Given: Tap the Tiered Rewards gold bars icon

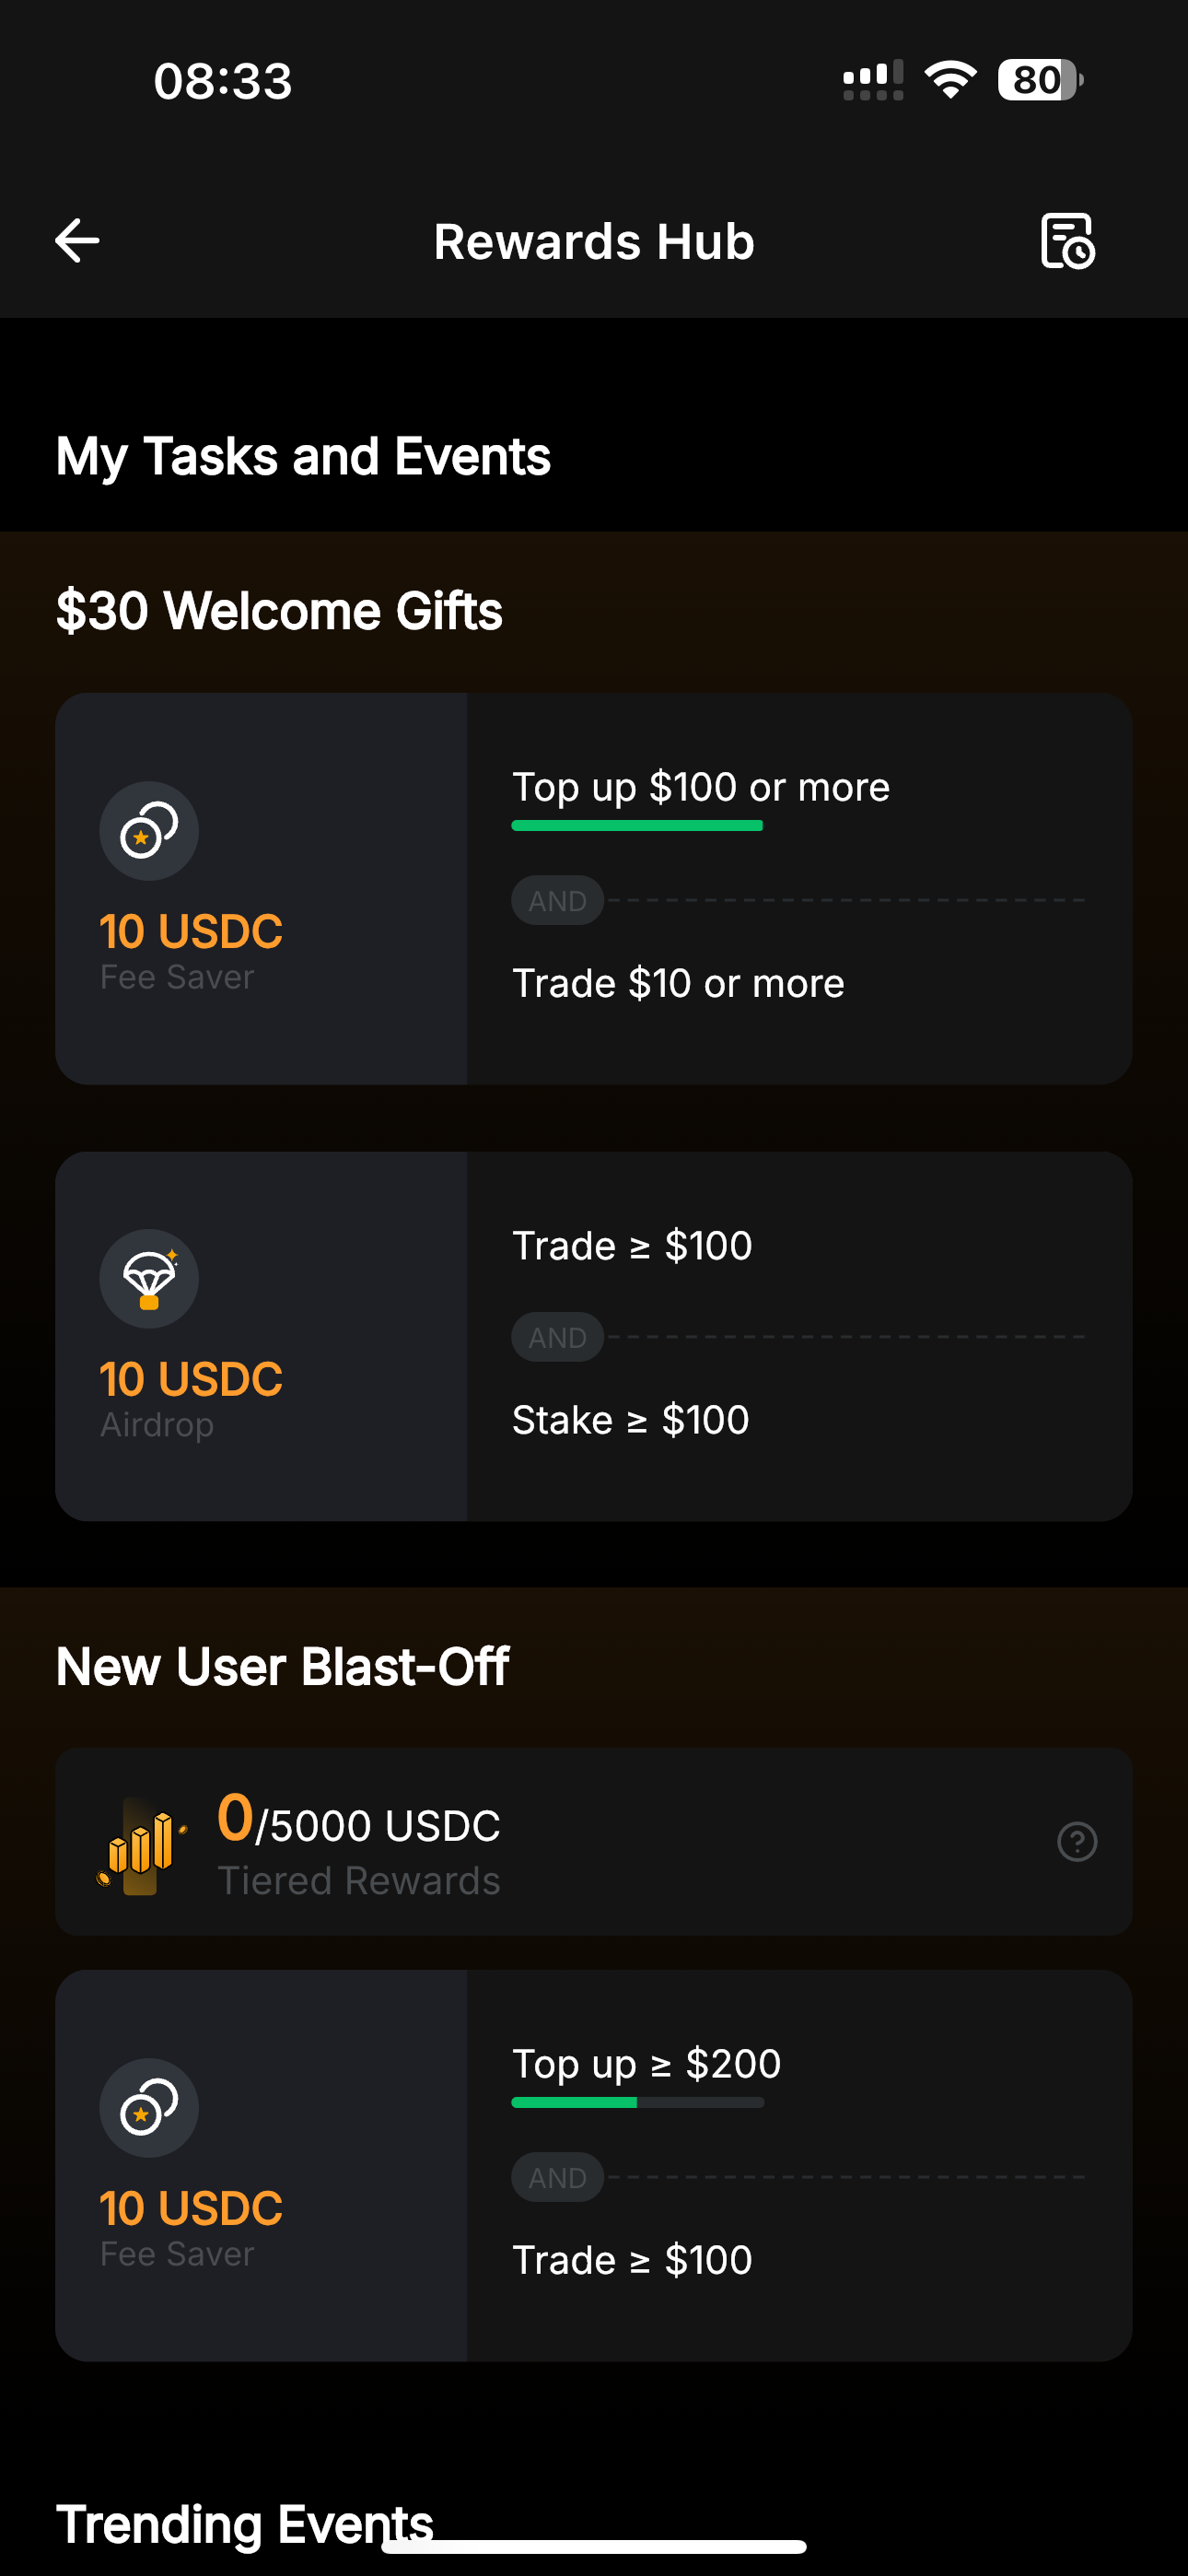Looking at the screenshot, I should (141, 1844).
